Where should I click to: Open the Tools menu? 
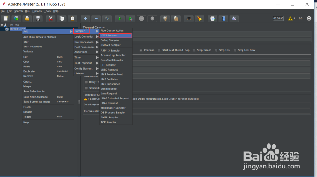coord(47,11)
